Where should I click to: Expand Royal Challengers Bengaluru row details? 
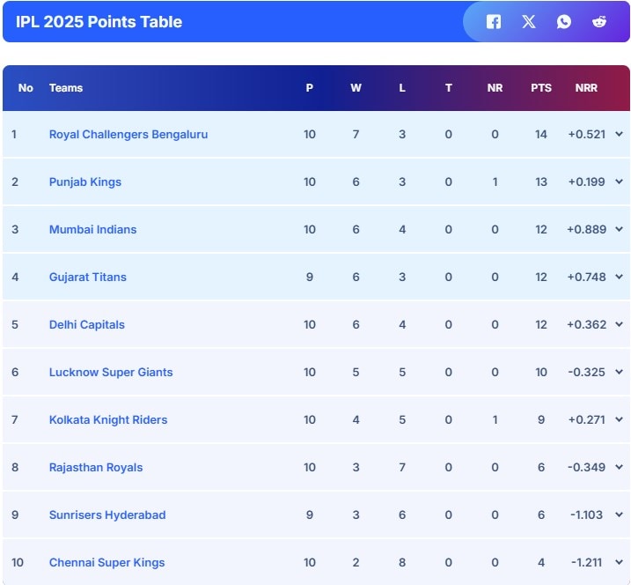click(619, 134)
